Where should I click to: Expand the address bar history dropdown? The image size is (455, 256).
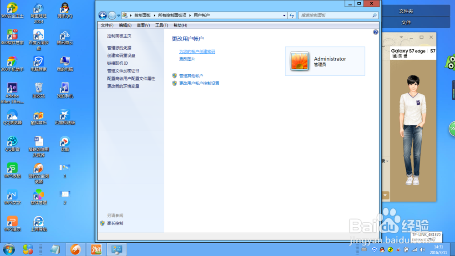pos(284,15)
